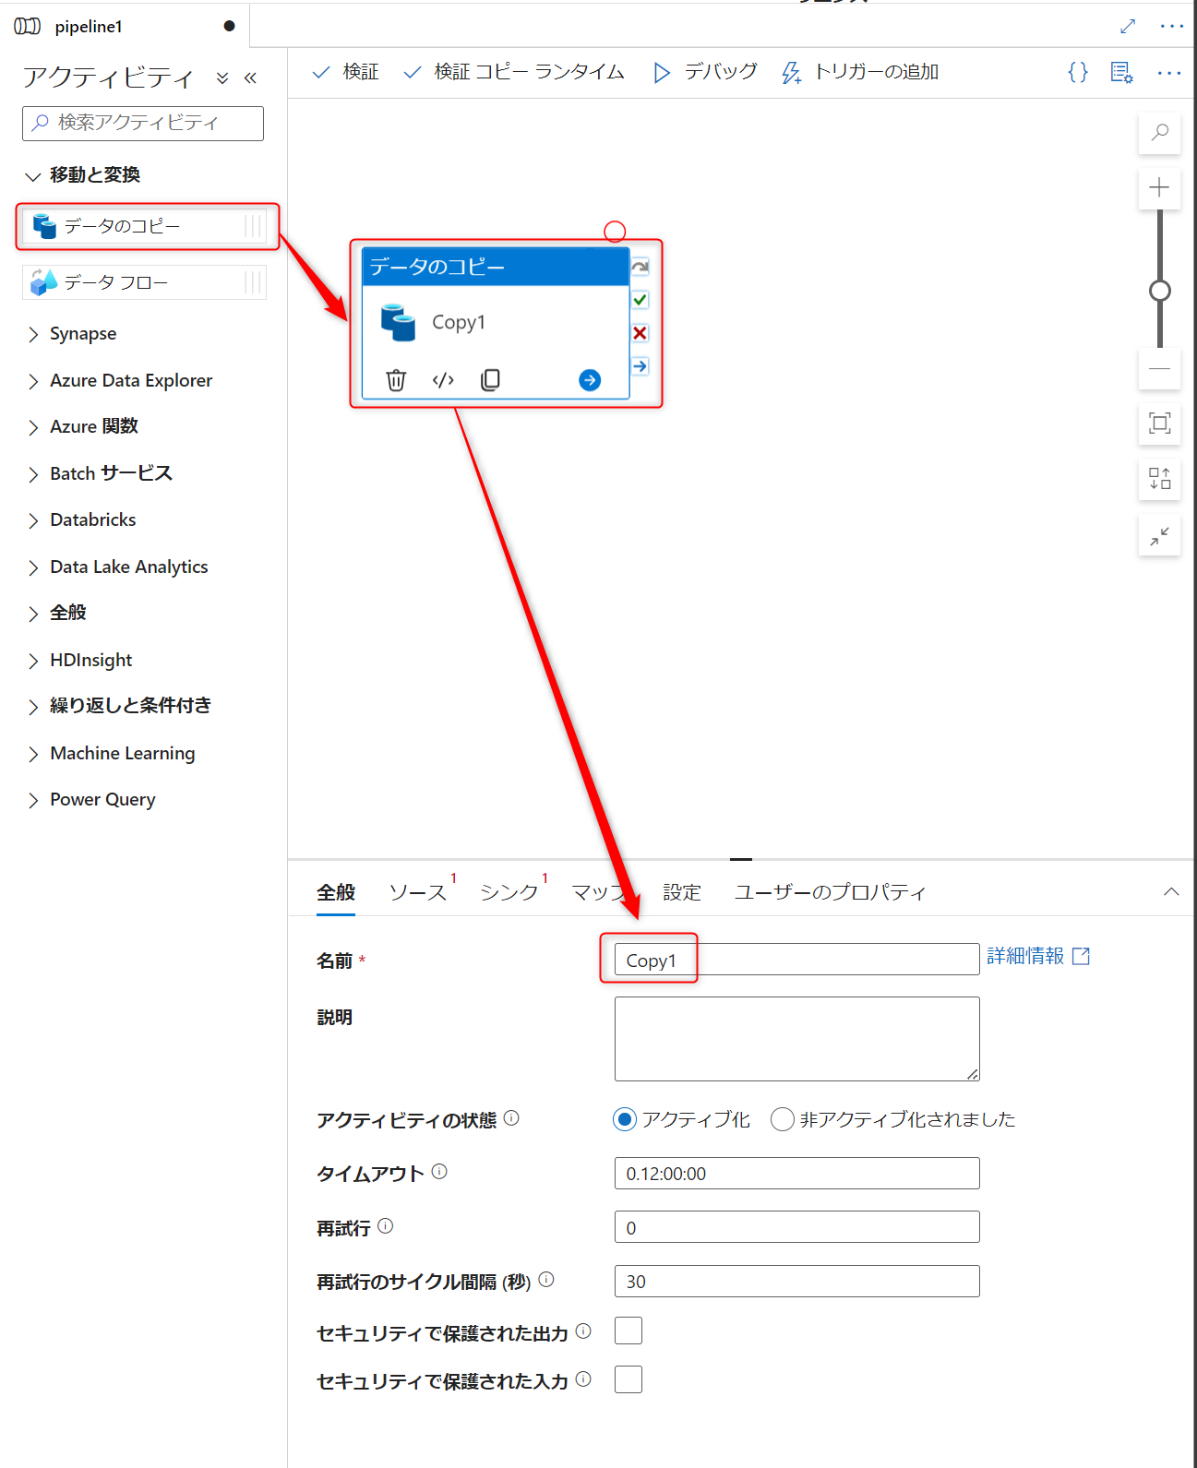The height and width of the screenshot is (1468, 1197).
Task: Click the expand fullscreen arrow icon
Action: (1128, 26)
